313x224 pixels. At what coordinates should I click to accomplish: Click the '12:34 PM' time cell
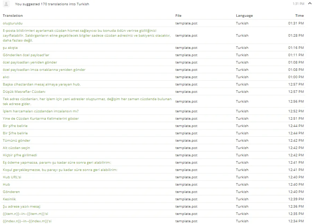296,221
